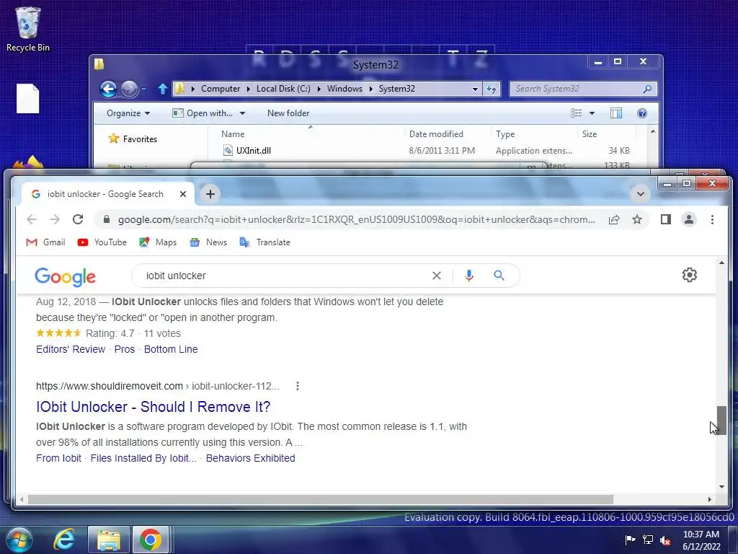Viewport: 738px width, 554px height.
Task: Open IObit Unlocker - Should I Remove It?
Action: click(x=153, y=407)
